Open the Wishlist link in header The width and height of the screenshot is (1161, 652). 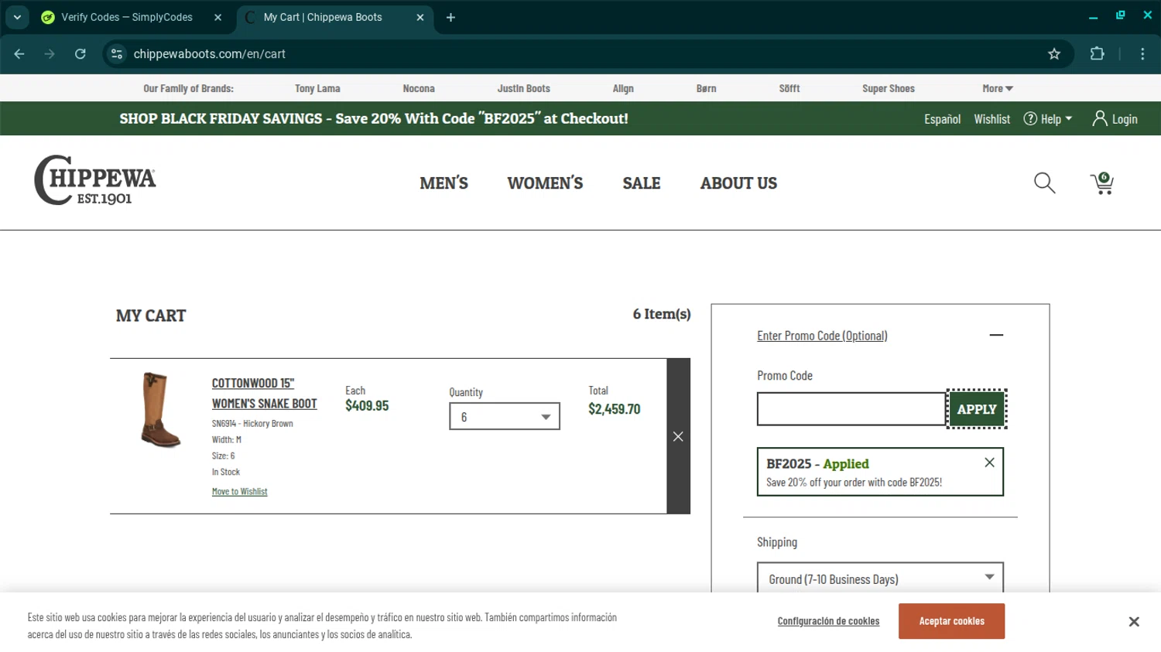991,119
